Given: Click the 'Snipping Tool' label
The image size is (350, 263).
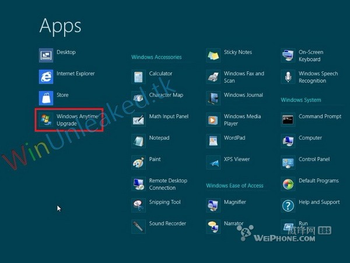Looking at the screenshot, I should tap(164, 202).
